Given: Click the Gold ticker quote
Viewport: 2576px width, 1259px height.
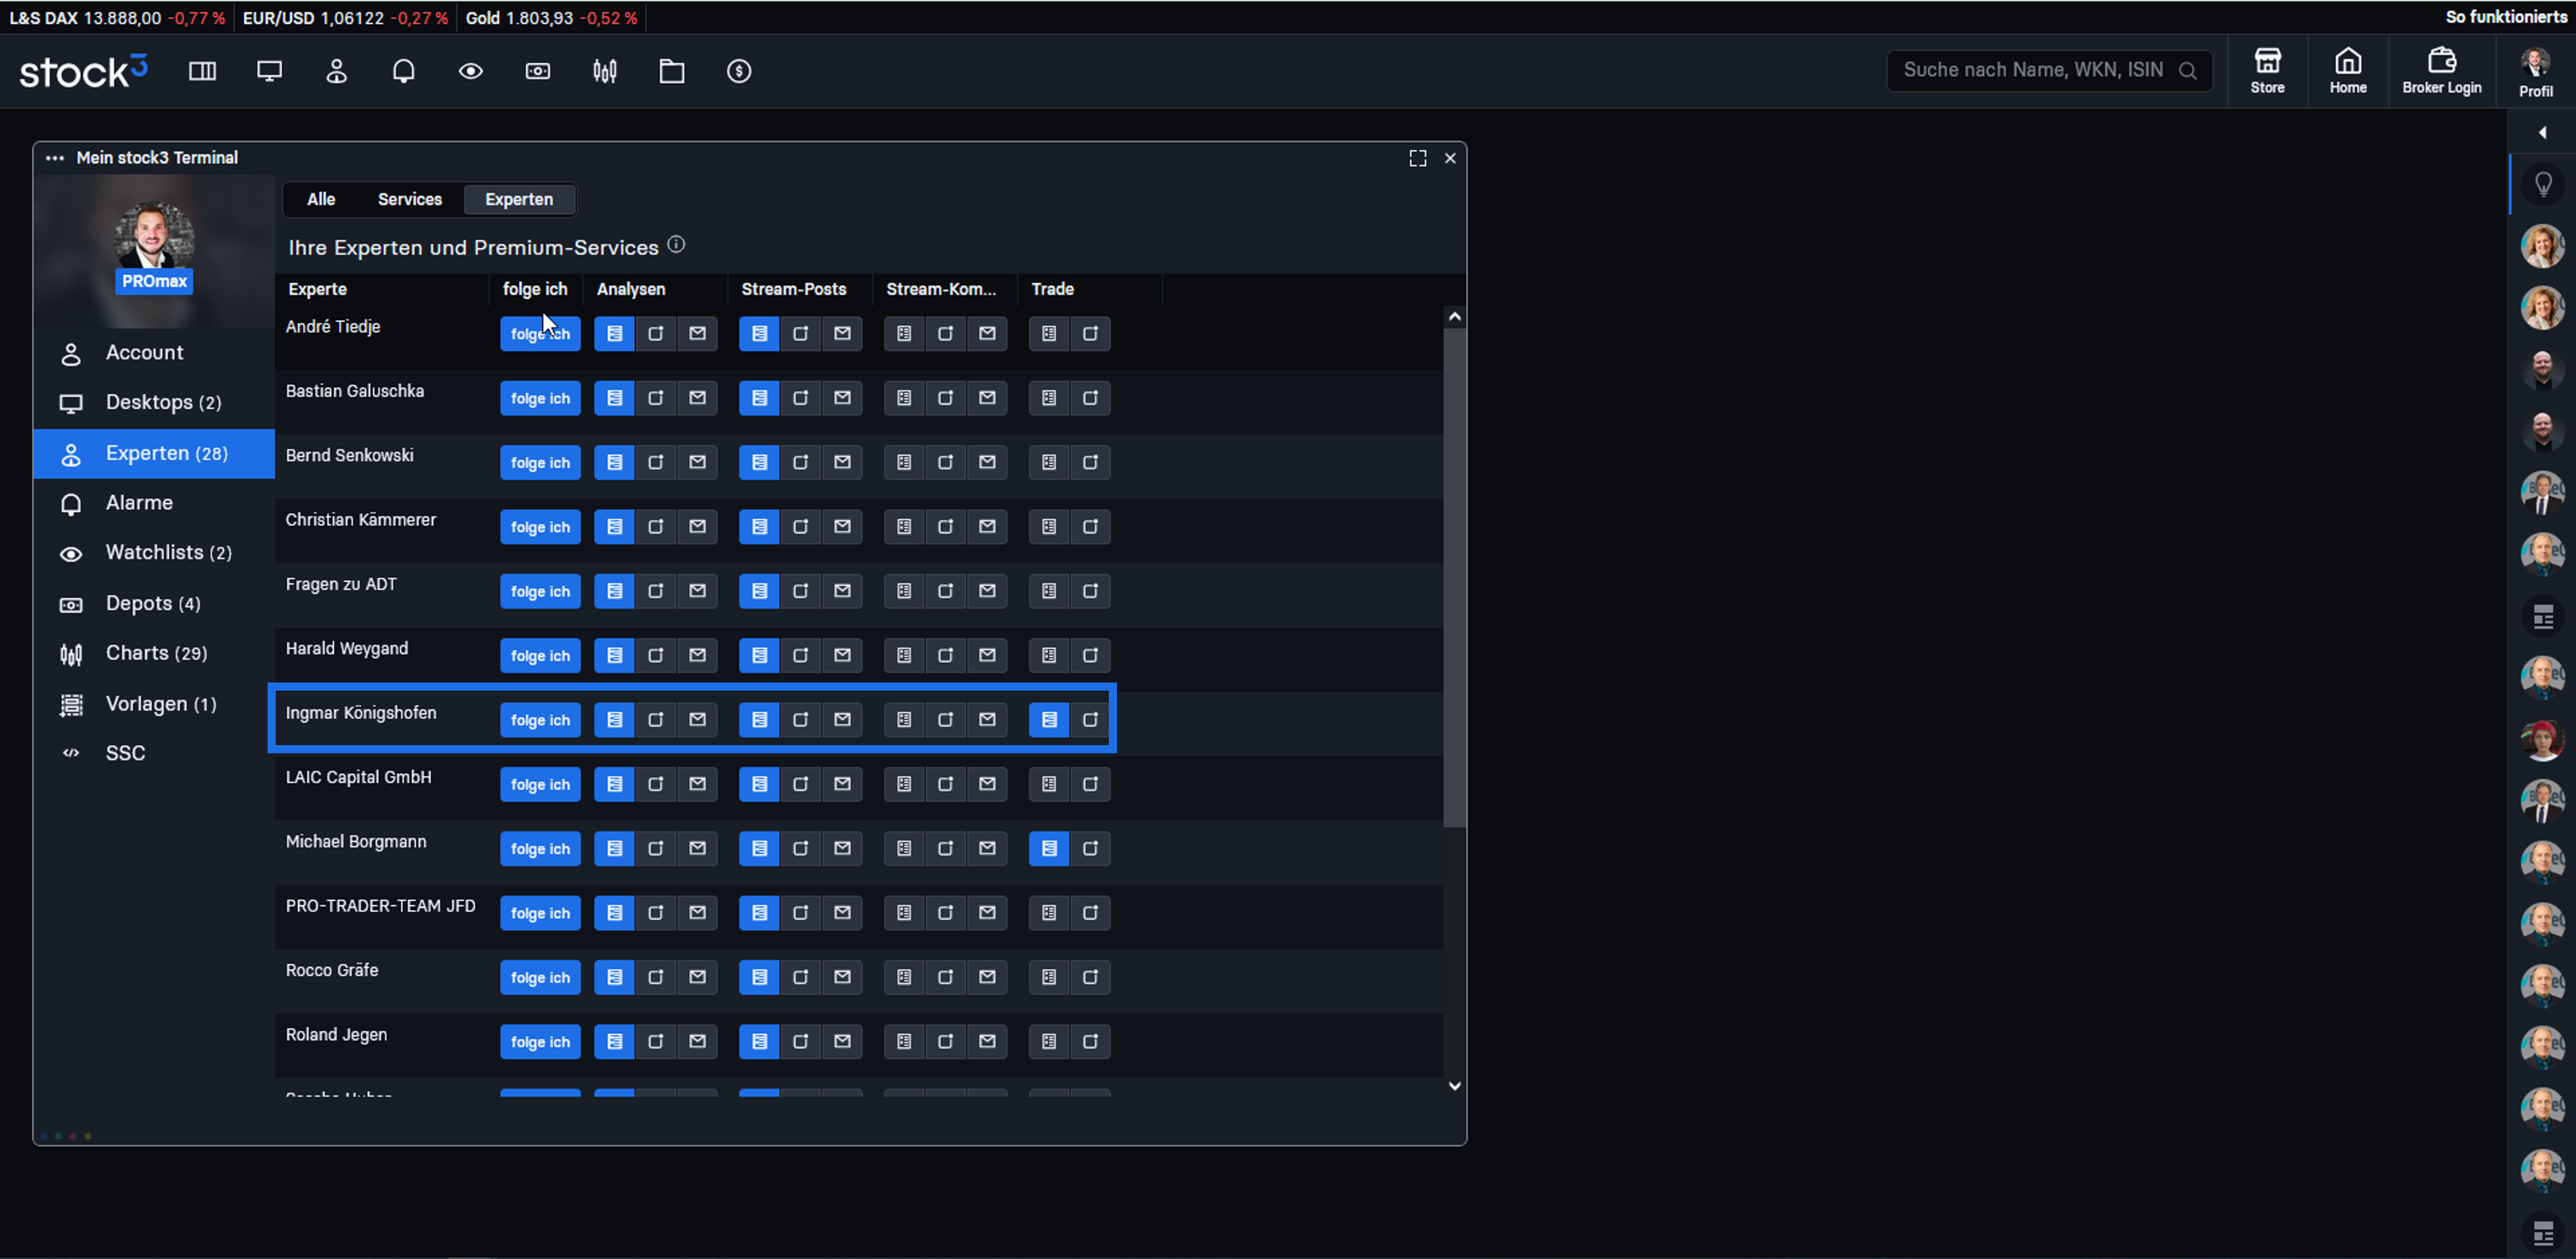Looking at the screenshot, I should (x=551, y=18).
